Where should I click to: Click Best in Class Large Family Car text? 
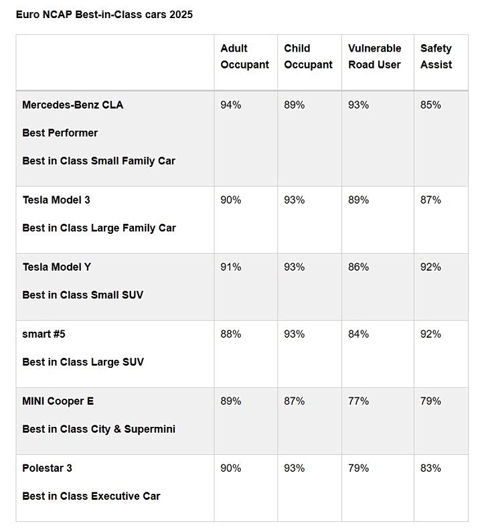point(99,228)
